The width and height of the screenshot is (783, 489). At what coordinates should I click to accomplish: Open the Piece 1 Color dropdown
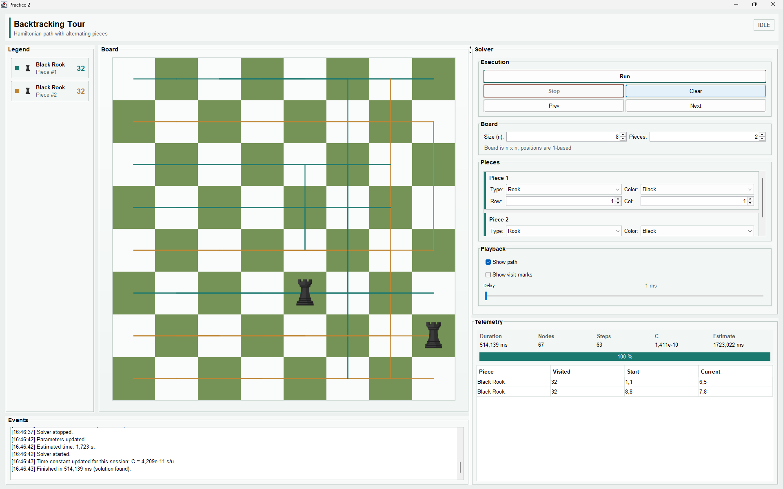(697, 189)
